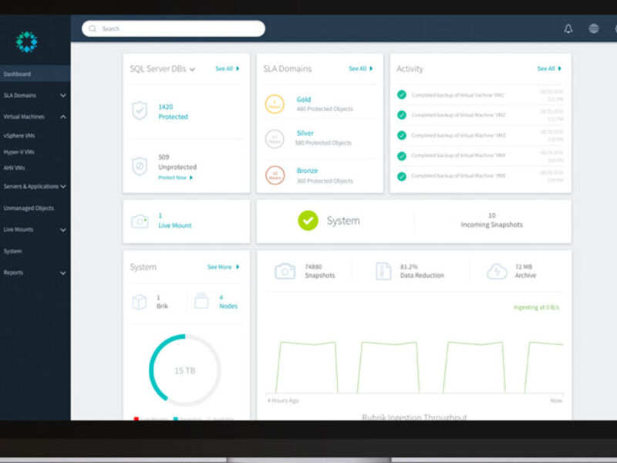617x463 pixels.
Task: Click the Silver SLA circle icon
Action: tap(275, 139)
